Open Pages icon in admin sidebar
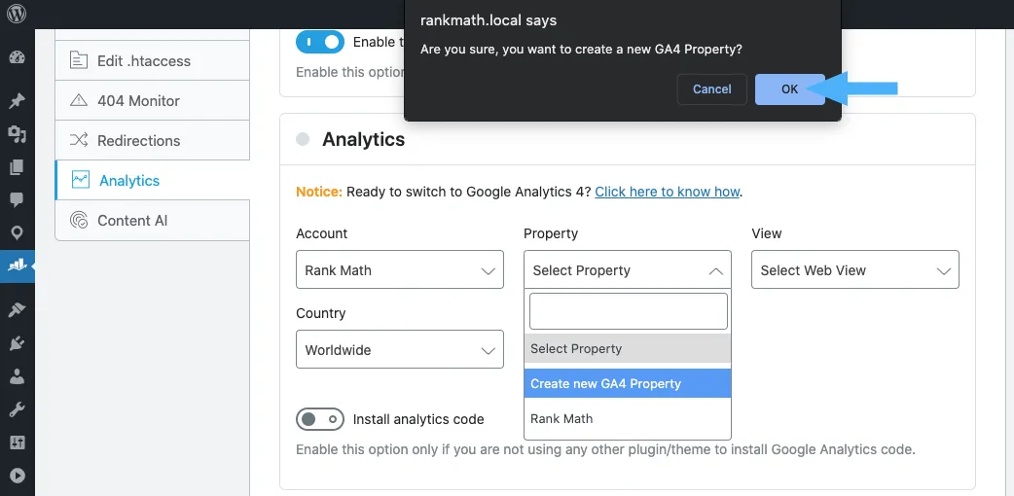The image size is (1014, 496). [17, 167]
